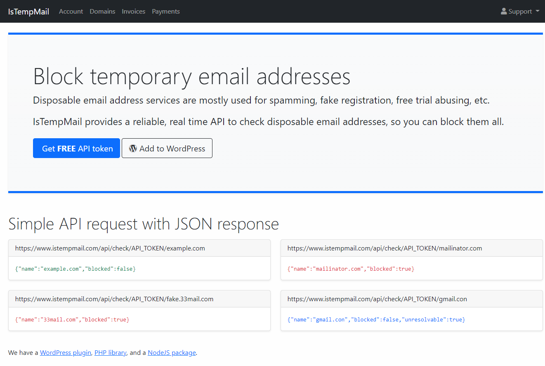The height and width of the screenshot is (366, 545).
Task: Click the Get FREE API token button
Action: coord(76,148)
